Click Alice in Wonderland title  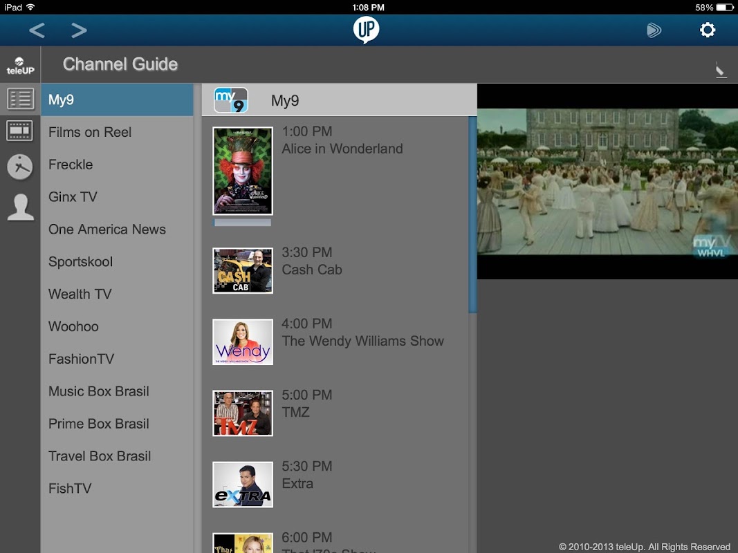pyautogui.click(x=342, y=149)
